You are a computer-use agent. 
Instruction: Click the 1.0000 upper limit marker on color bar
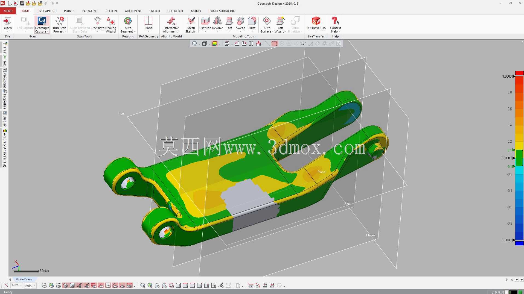point(514,77)
